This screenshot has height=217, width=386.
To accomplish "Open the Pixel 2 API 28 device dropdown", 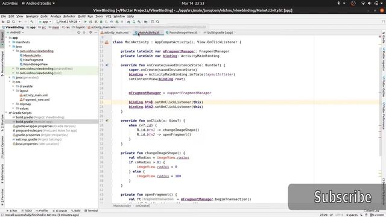I will coord(68,22).
